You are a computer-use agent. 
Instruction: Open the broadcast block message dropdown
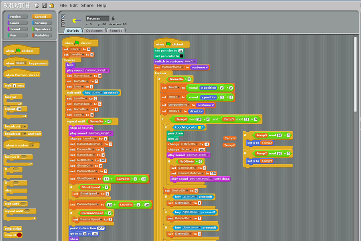pos(24,127)
